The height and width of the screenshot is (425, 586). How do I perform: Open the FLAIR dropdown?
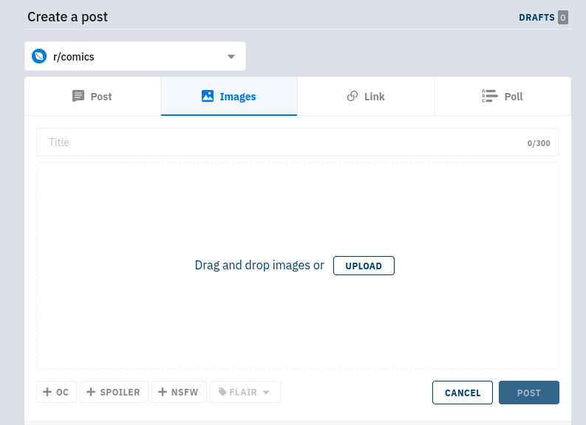(x=245, y=392)
